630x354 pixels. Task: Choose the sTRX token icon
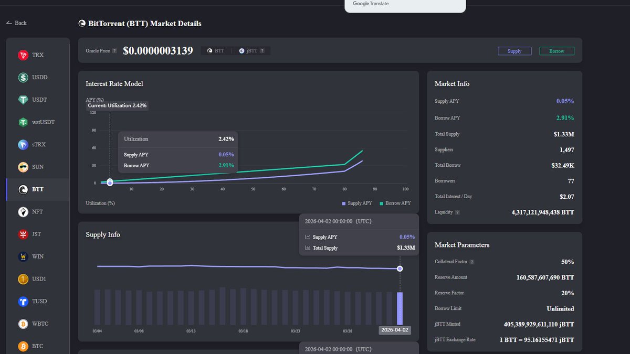pos(23,145)
